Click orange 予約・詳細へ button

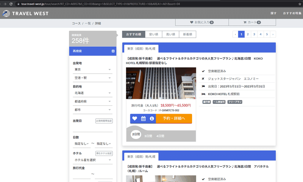174,119
